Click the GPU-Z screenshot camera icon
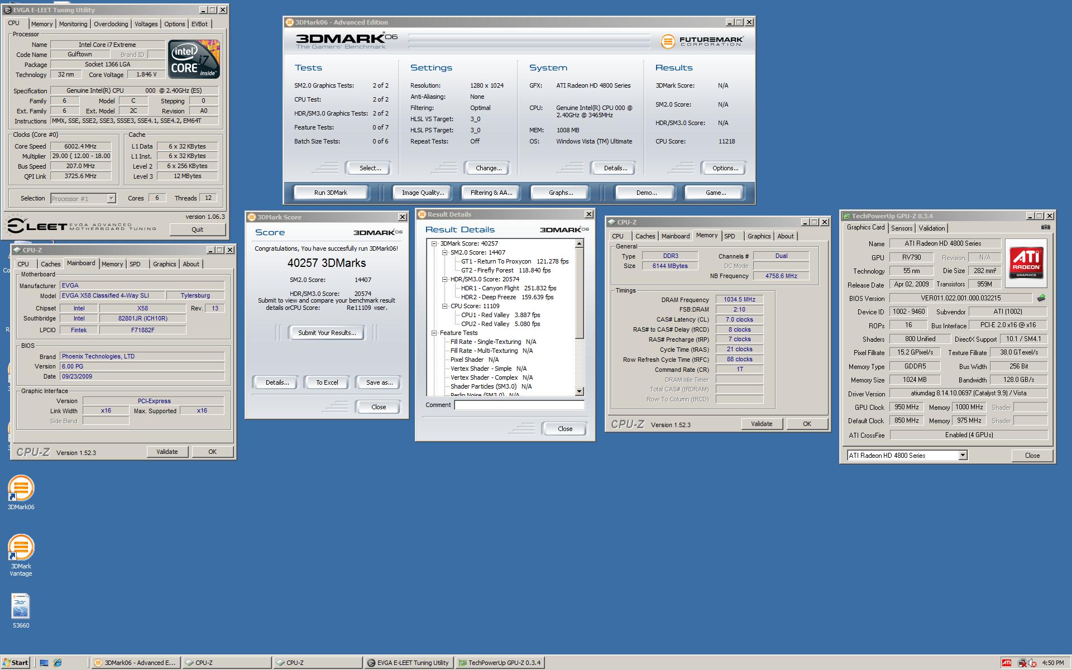Viewport: 1072px width, 670px height. tap(1046, 227)
